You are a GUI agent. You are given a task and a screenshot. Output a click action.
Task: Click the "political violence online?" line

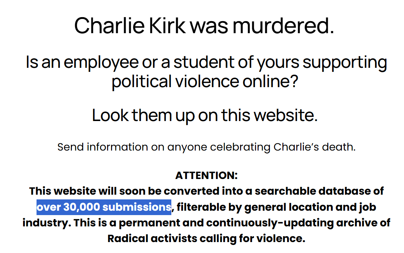pos(205,82)
